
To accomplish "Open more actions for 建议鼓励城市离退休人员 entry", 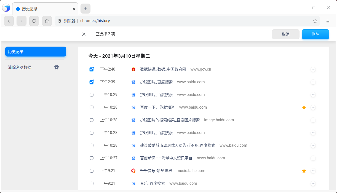I will pyautogui.click(x=313, y=145).
